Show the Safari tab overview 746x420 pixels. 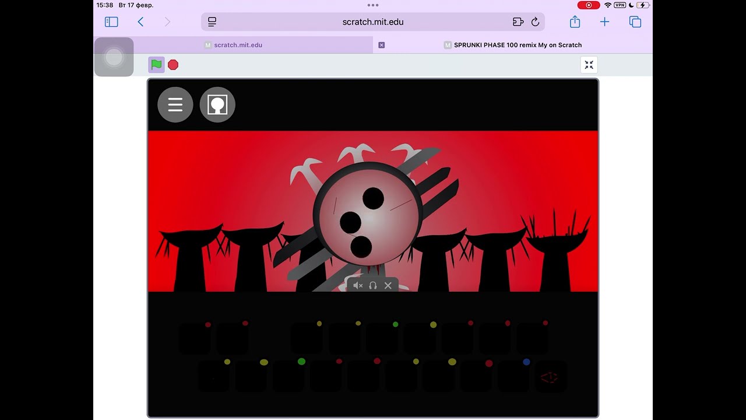635,22
